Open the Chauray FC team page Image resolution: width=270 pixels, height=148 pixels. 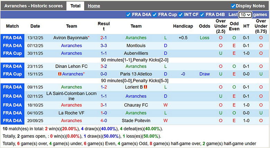click(136, 105)
